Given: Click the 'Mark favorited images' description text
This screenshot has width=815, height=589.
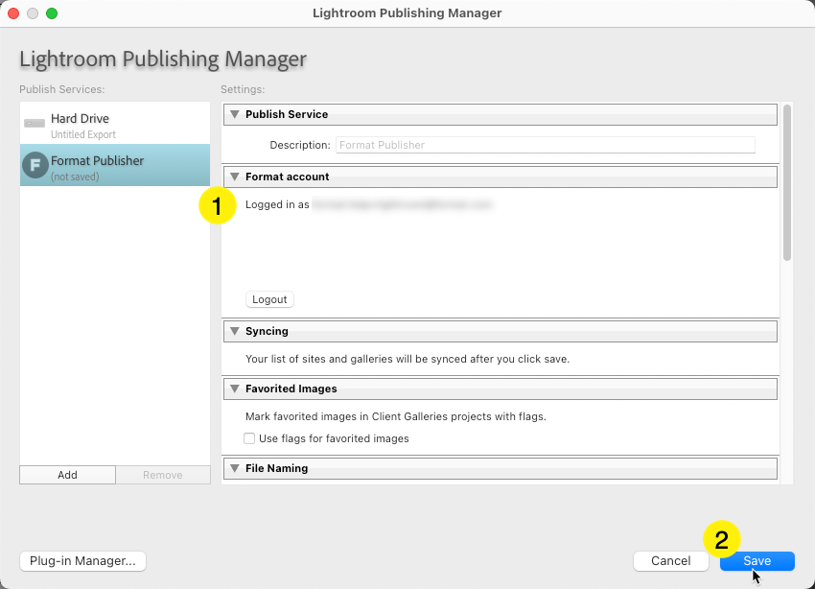Looking at the screenshot, I should click(x=396, y=416).
